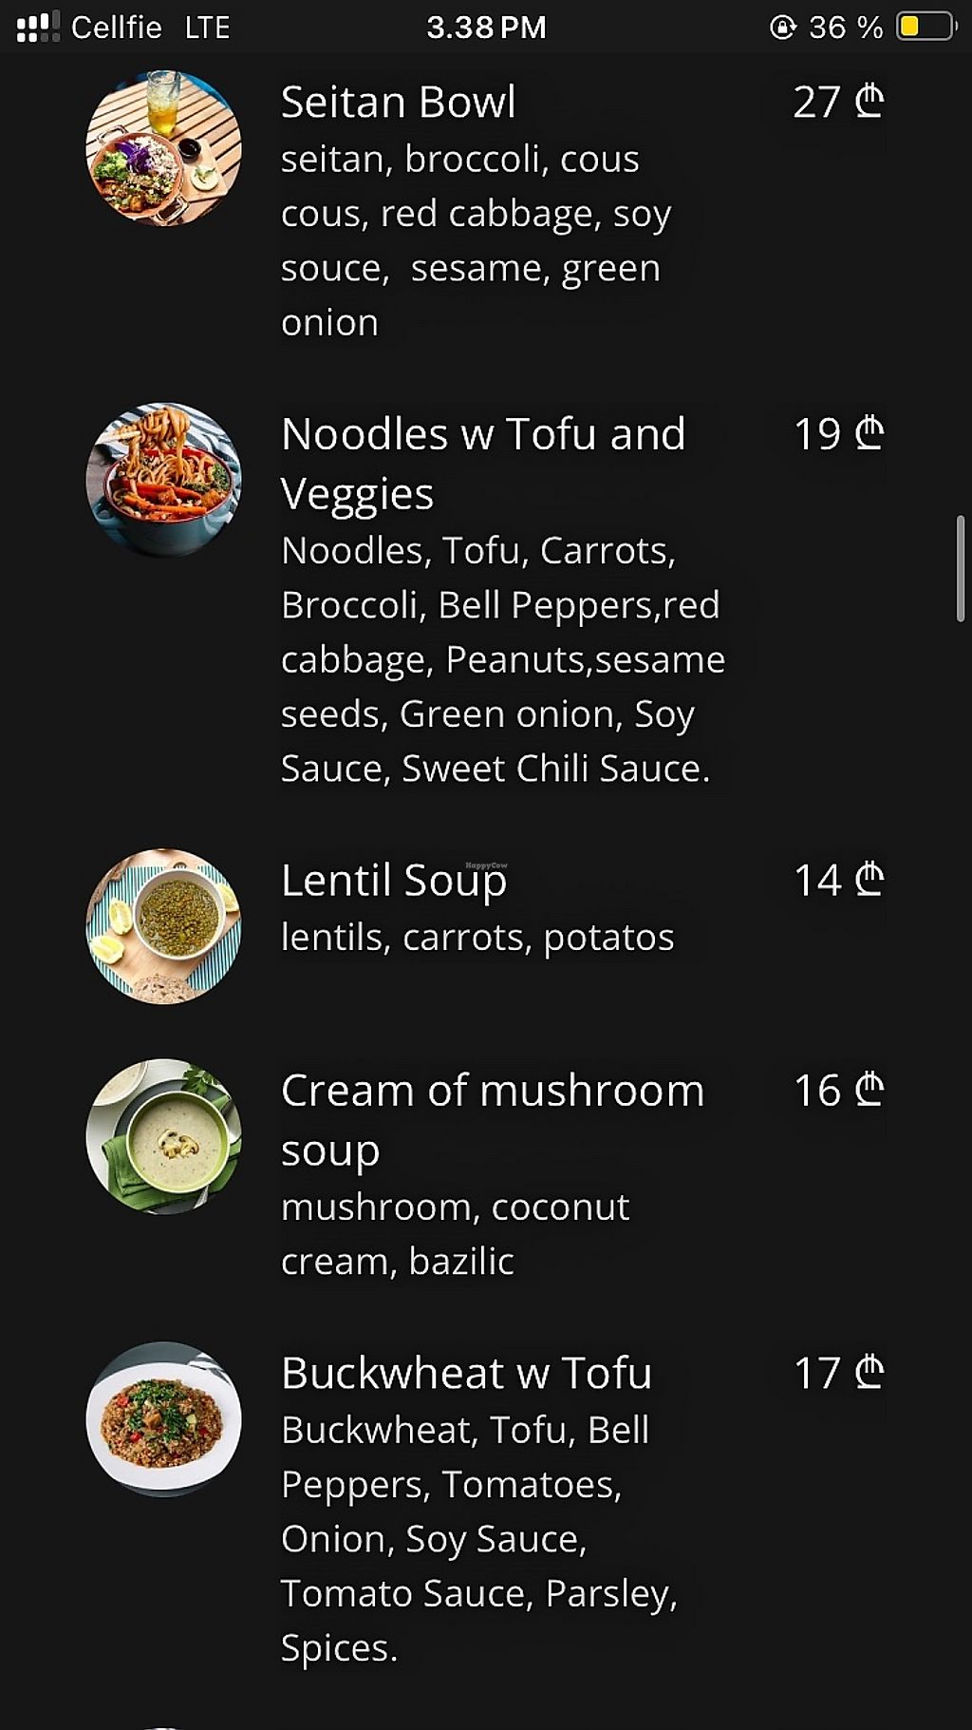Select Noodles w Tofu and Veggies title
The image size is (972, 1730).
(x=482, y=464)
